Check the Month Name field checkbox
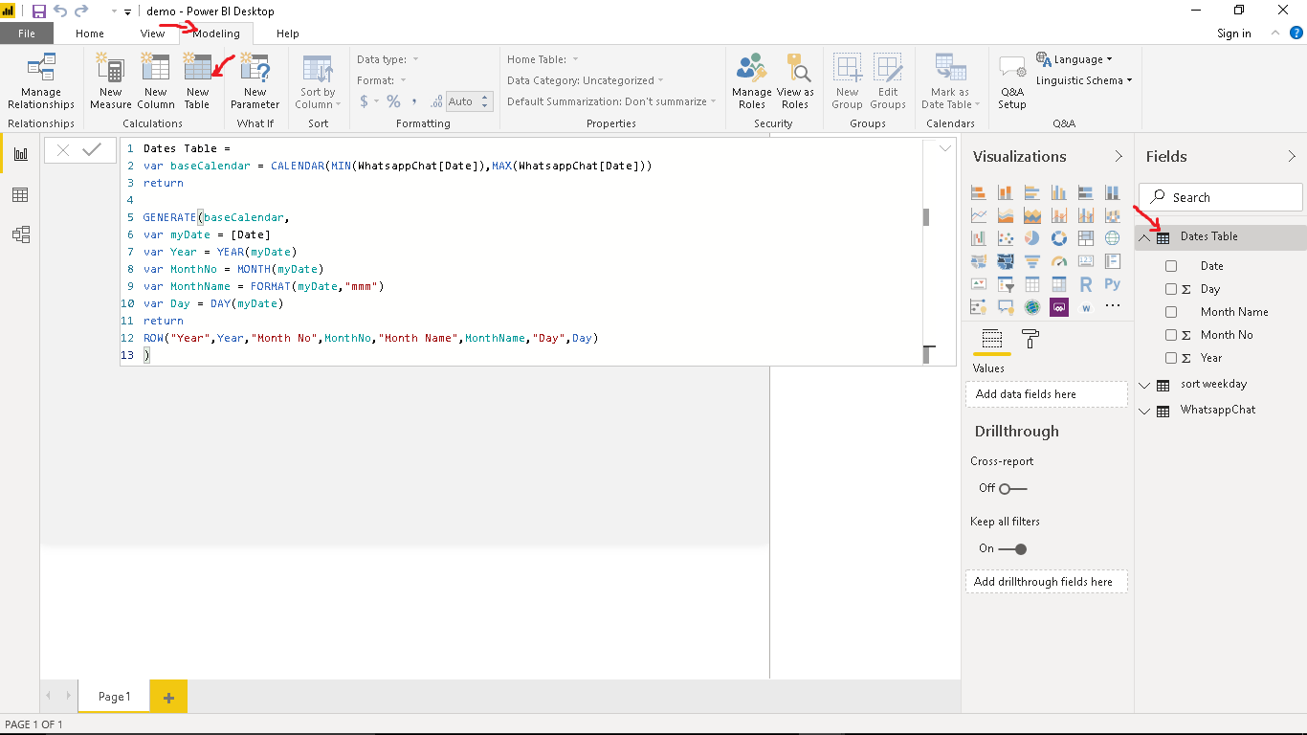The height and width of the screenshot is (735, 1307). (x=1171, y=312)
